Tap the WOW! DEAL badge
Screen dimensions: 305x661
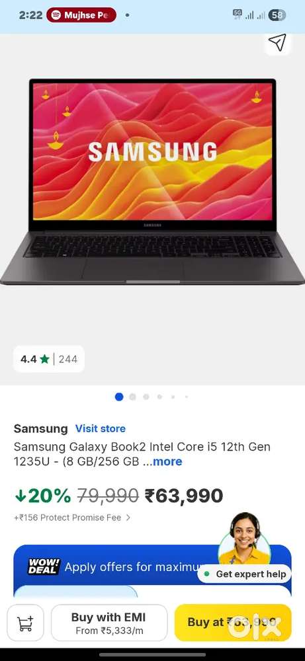pyautogui.click(x=44, y=566)
